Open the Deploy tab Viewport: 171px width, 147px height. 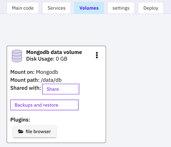coord(151,8)
